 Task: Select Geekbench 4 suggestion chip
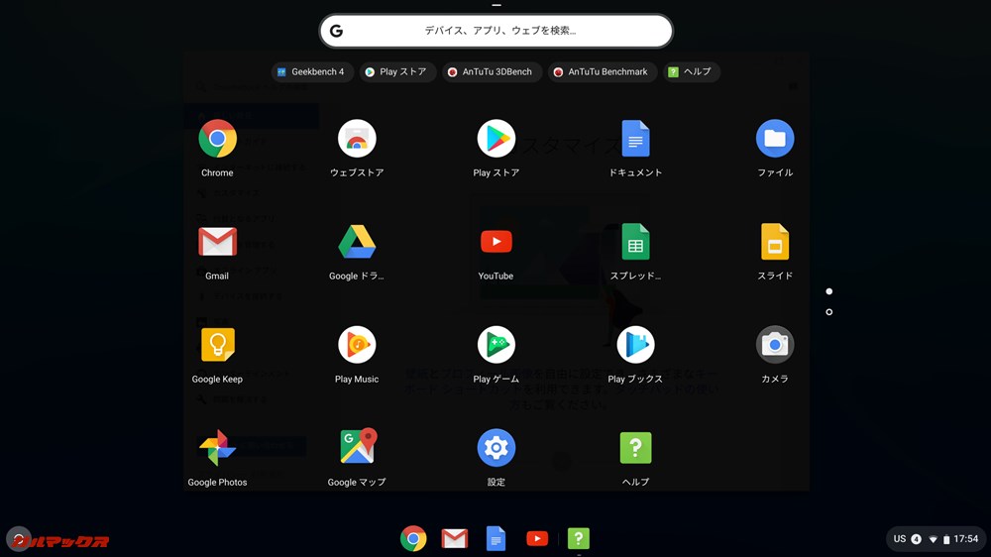coord(311,72)
